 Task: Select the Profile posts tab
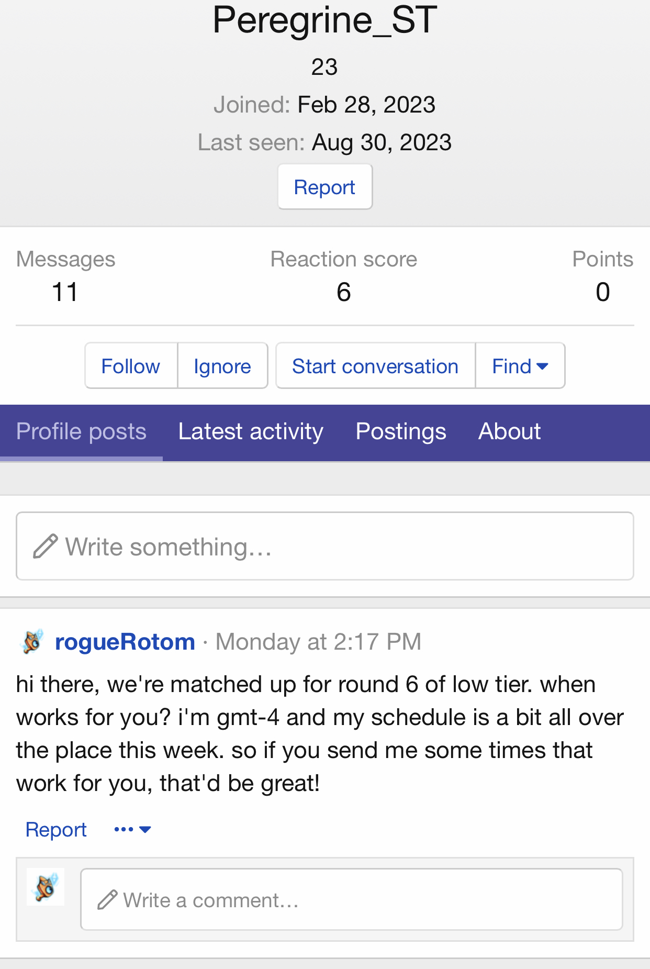(x=81, y=432)
